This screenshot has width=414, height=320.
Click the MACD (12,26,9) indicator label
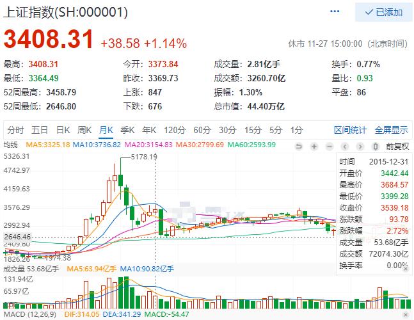click(30, 315)
